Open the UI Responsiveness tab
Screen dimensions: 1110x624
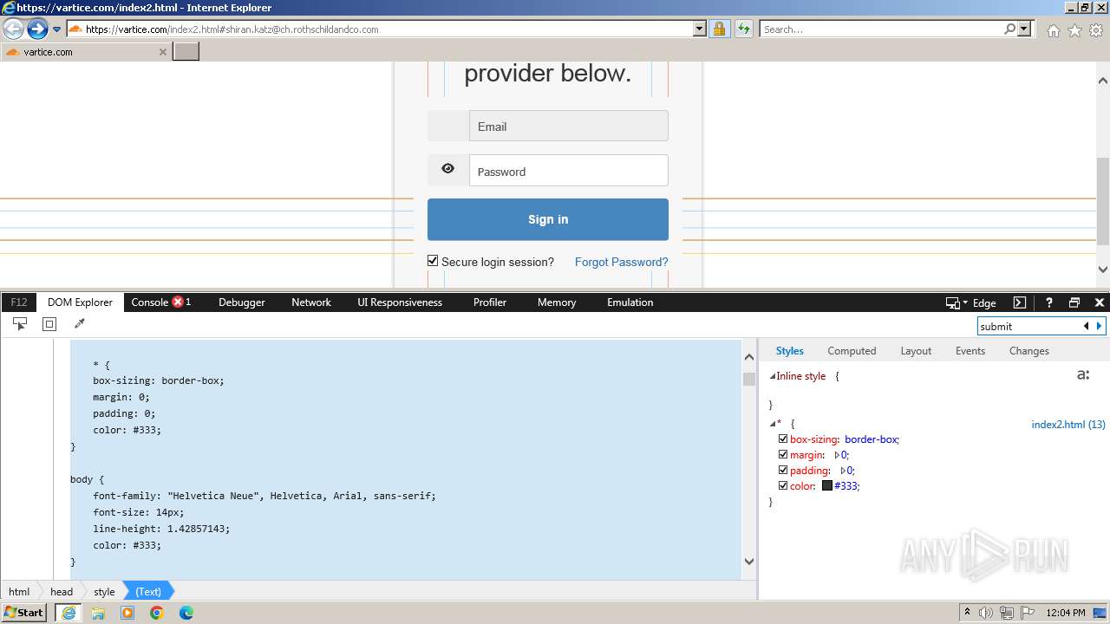[x=400, y=302]
